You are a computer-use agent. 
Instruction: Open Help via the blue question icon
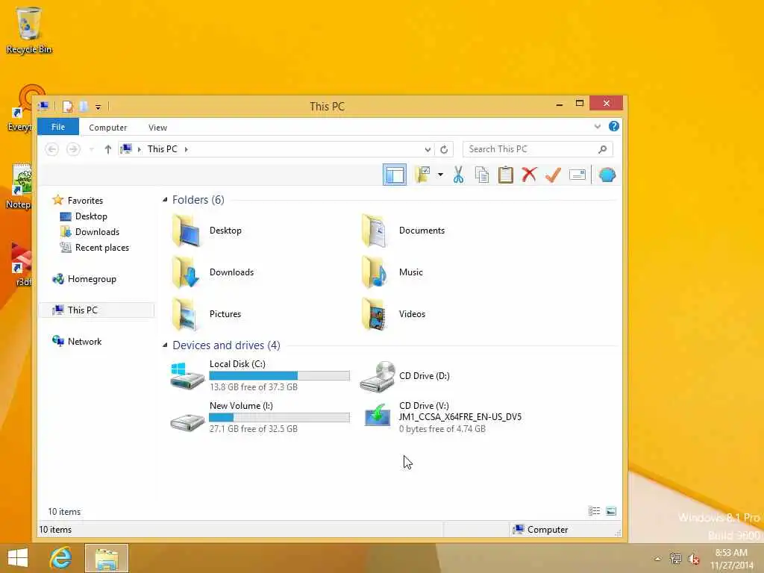coord(613,127)
